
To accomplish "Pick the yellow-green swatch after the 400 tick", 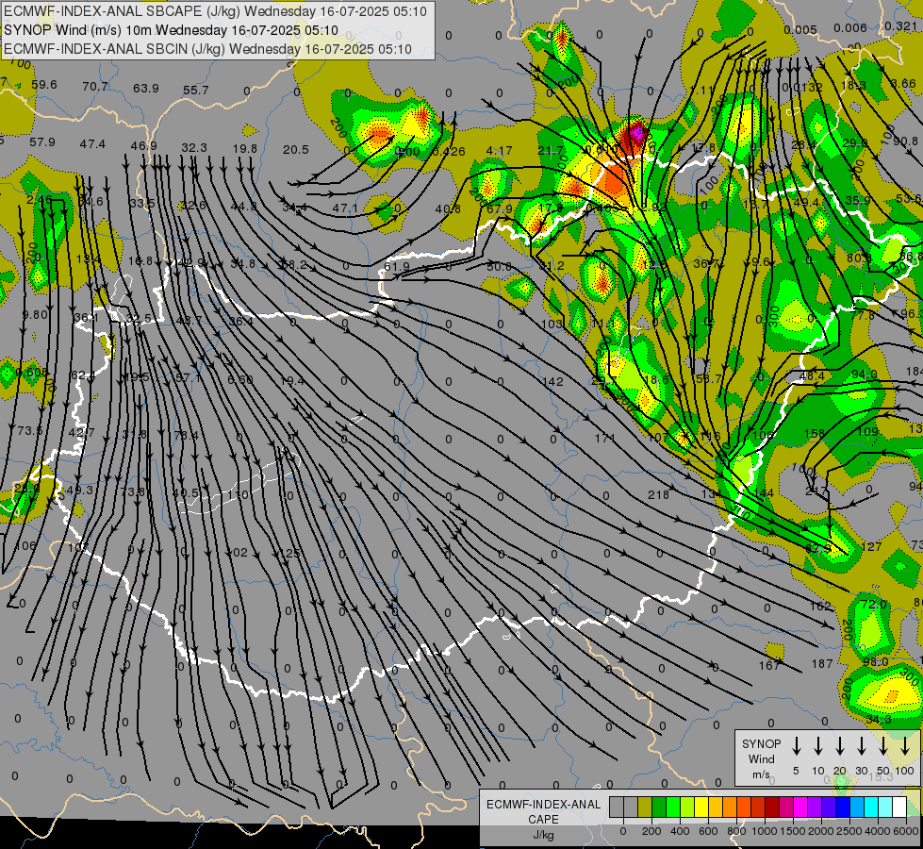I will point(687,807).
